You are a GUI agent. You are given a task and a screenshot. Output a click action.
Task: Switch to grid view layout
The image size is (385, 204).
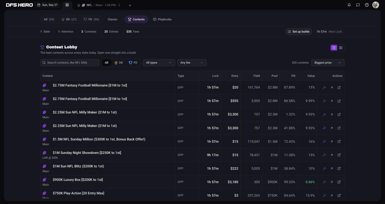pyautogui.click(x=341, y=48)
